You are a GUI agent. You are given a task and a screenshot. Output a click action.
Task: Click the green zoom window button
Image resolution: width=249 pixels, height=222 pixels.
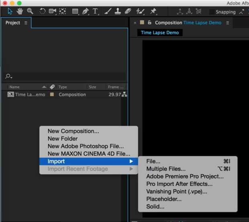(x=19, y=3)
